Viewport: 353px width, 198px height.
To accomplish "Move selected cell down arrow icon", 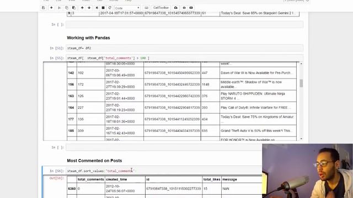I will click(x=89, y=8).
